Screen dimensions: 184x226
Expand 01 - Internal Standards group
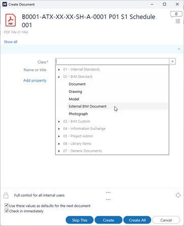[59, 69]
